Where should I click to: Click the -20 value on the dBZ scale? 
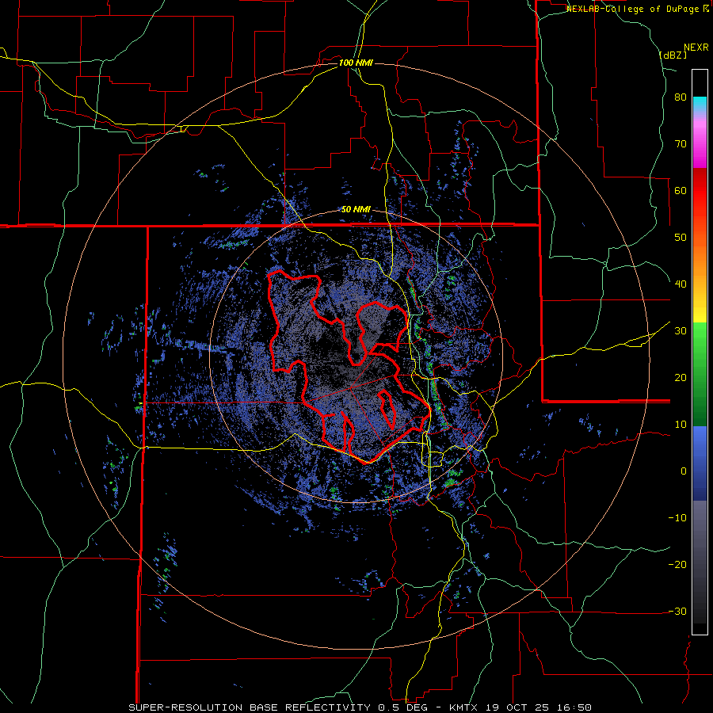point(677,565)
